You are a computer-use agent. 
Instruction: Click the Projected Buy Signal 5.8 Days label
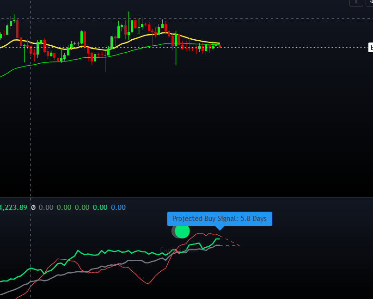point(220,219)
